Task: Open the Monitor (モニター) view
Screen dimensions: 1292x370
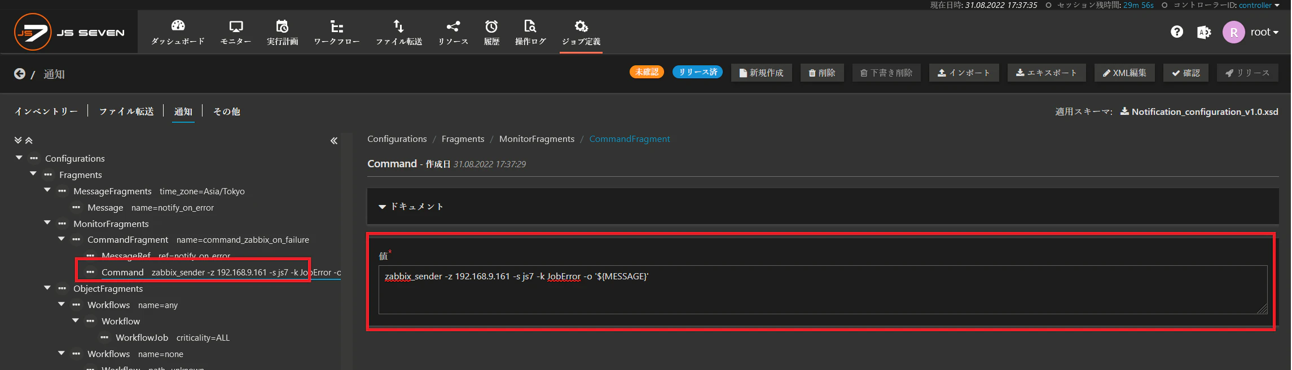Action: [236, 33]
